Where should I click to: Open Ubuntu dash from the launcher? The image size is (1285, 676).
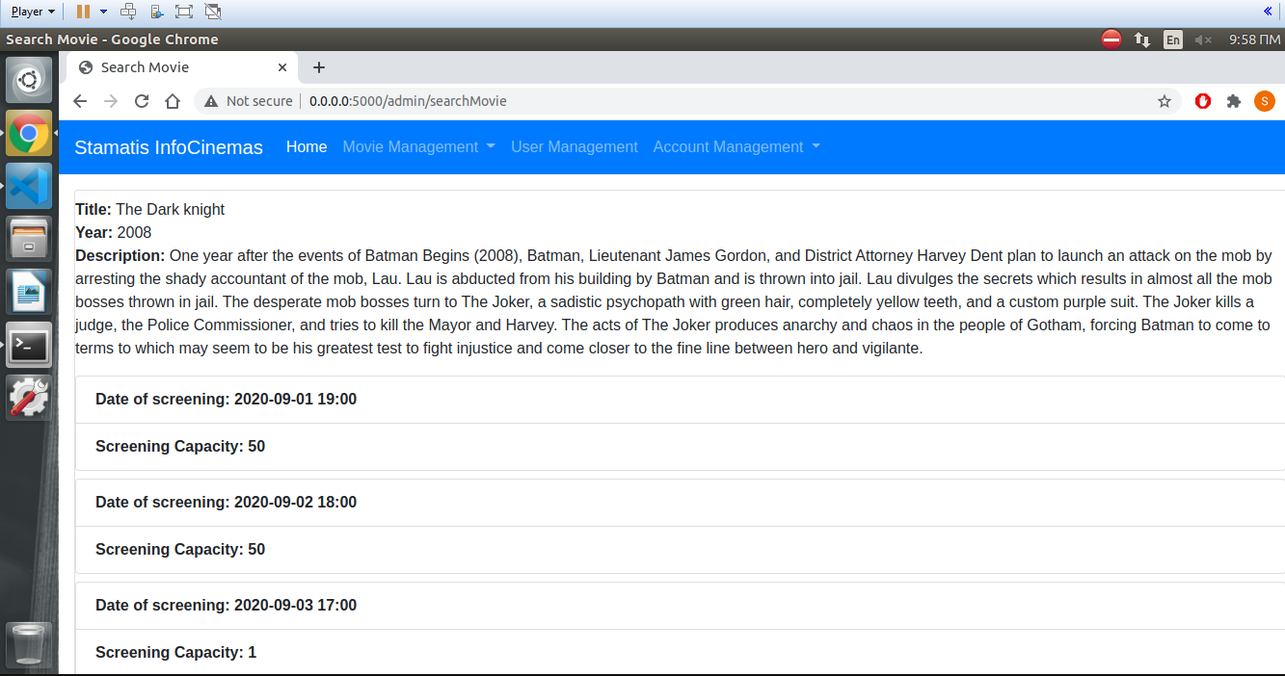tap(29, 80)
